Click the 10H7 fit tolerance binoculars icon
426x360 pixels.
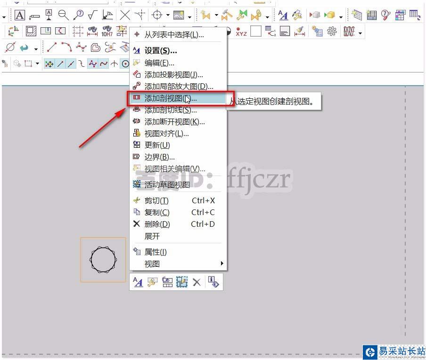(107, 31)
